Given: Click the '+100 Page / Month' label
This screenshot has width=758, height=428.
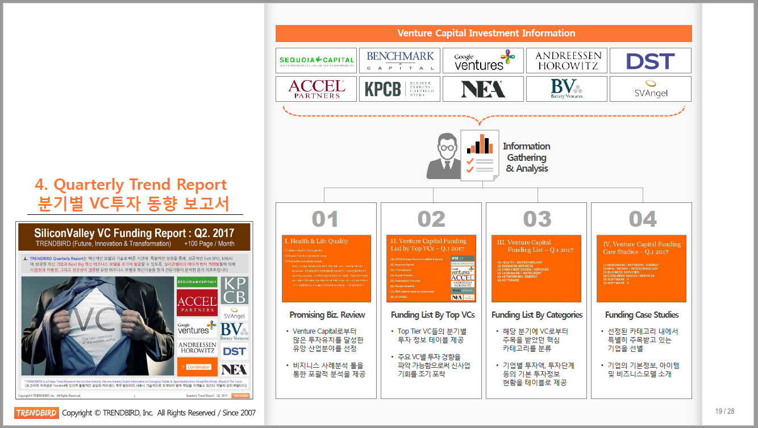Looking at the screenshot, I should 209,243.
